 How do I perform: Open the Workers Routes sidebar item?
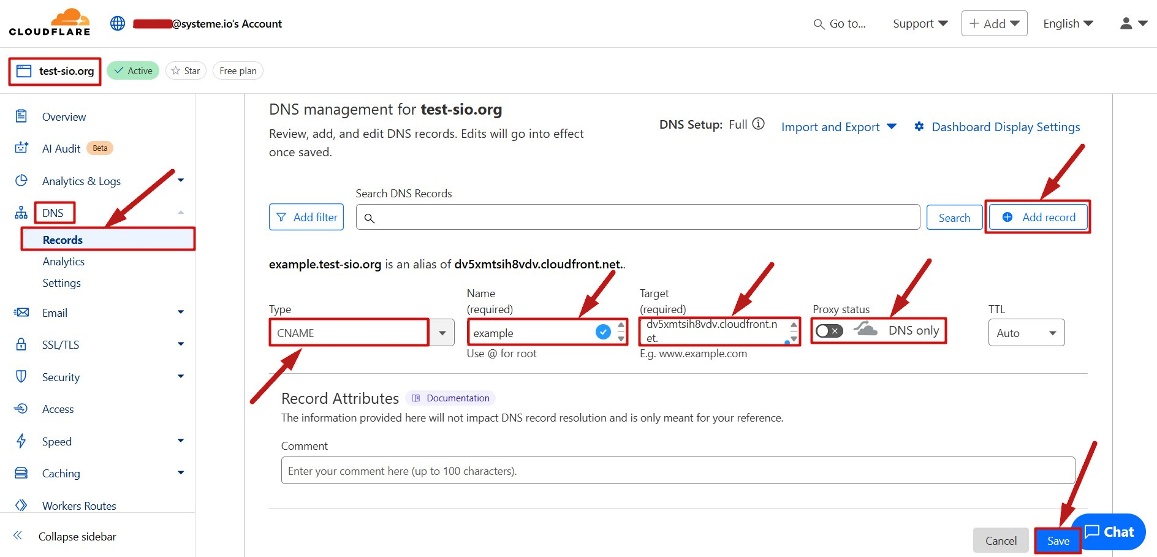point(79,506)
